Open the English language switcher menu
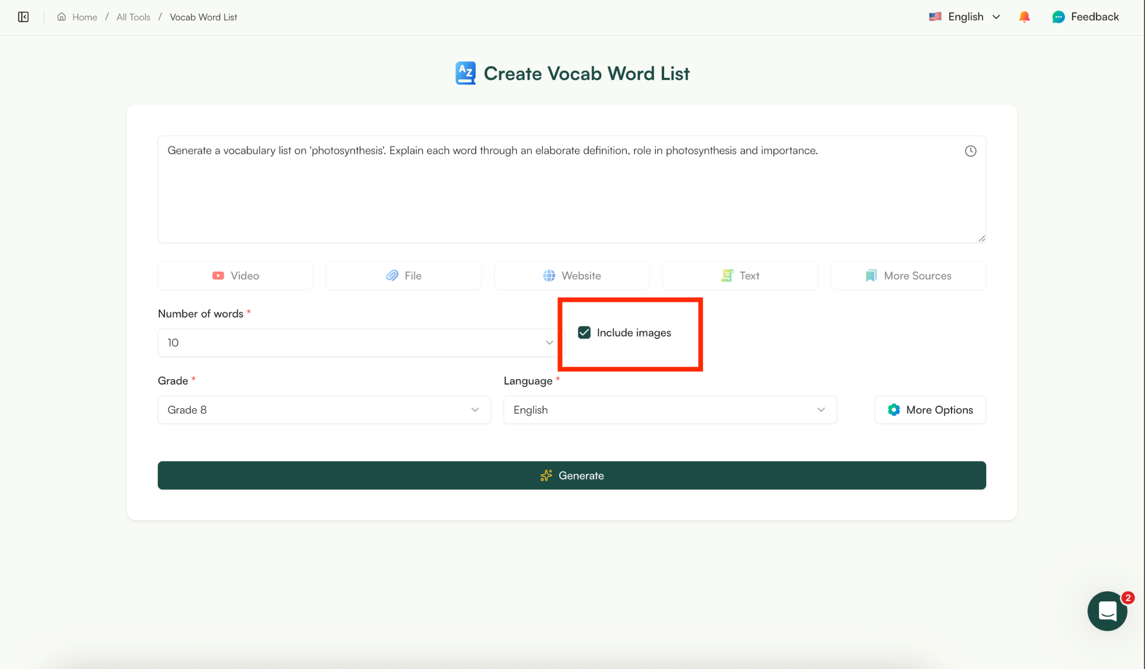The width and height of the screenshot is (1145, 669). pyautogui.click(x=964, y=16)
